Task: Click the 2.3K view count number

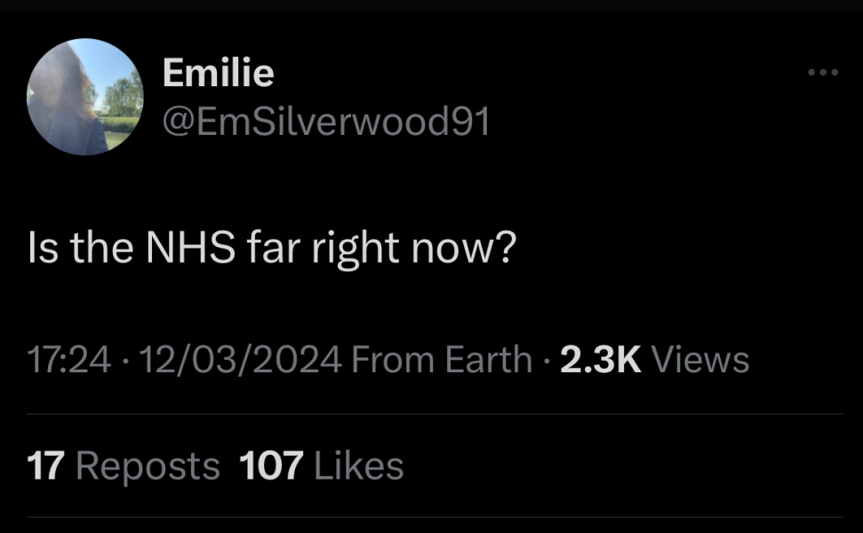Action: pyautogui.click(x=602, y=360)
